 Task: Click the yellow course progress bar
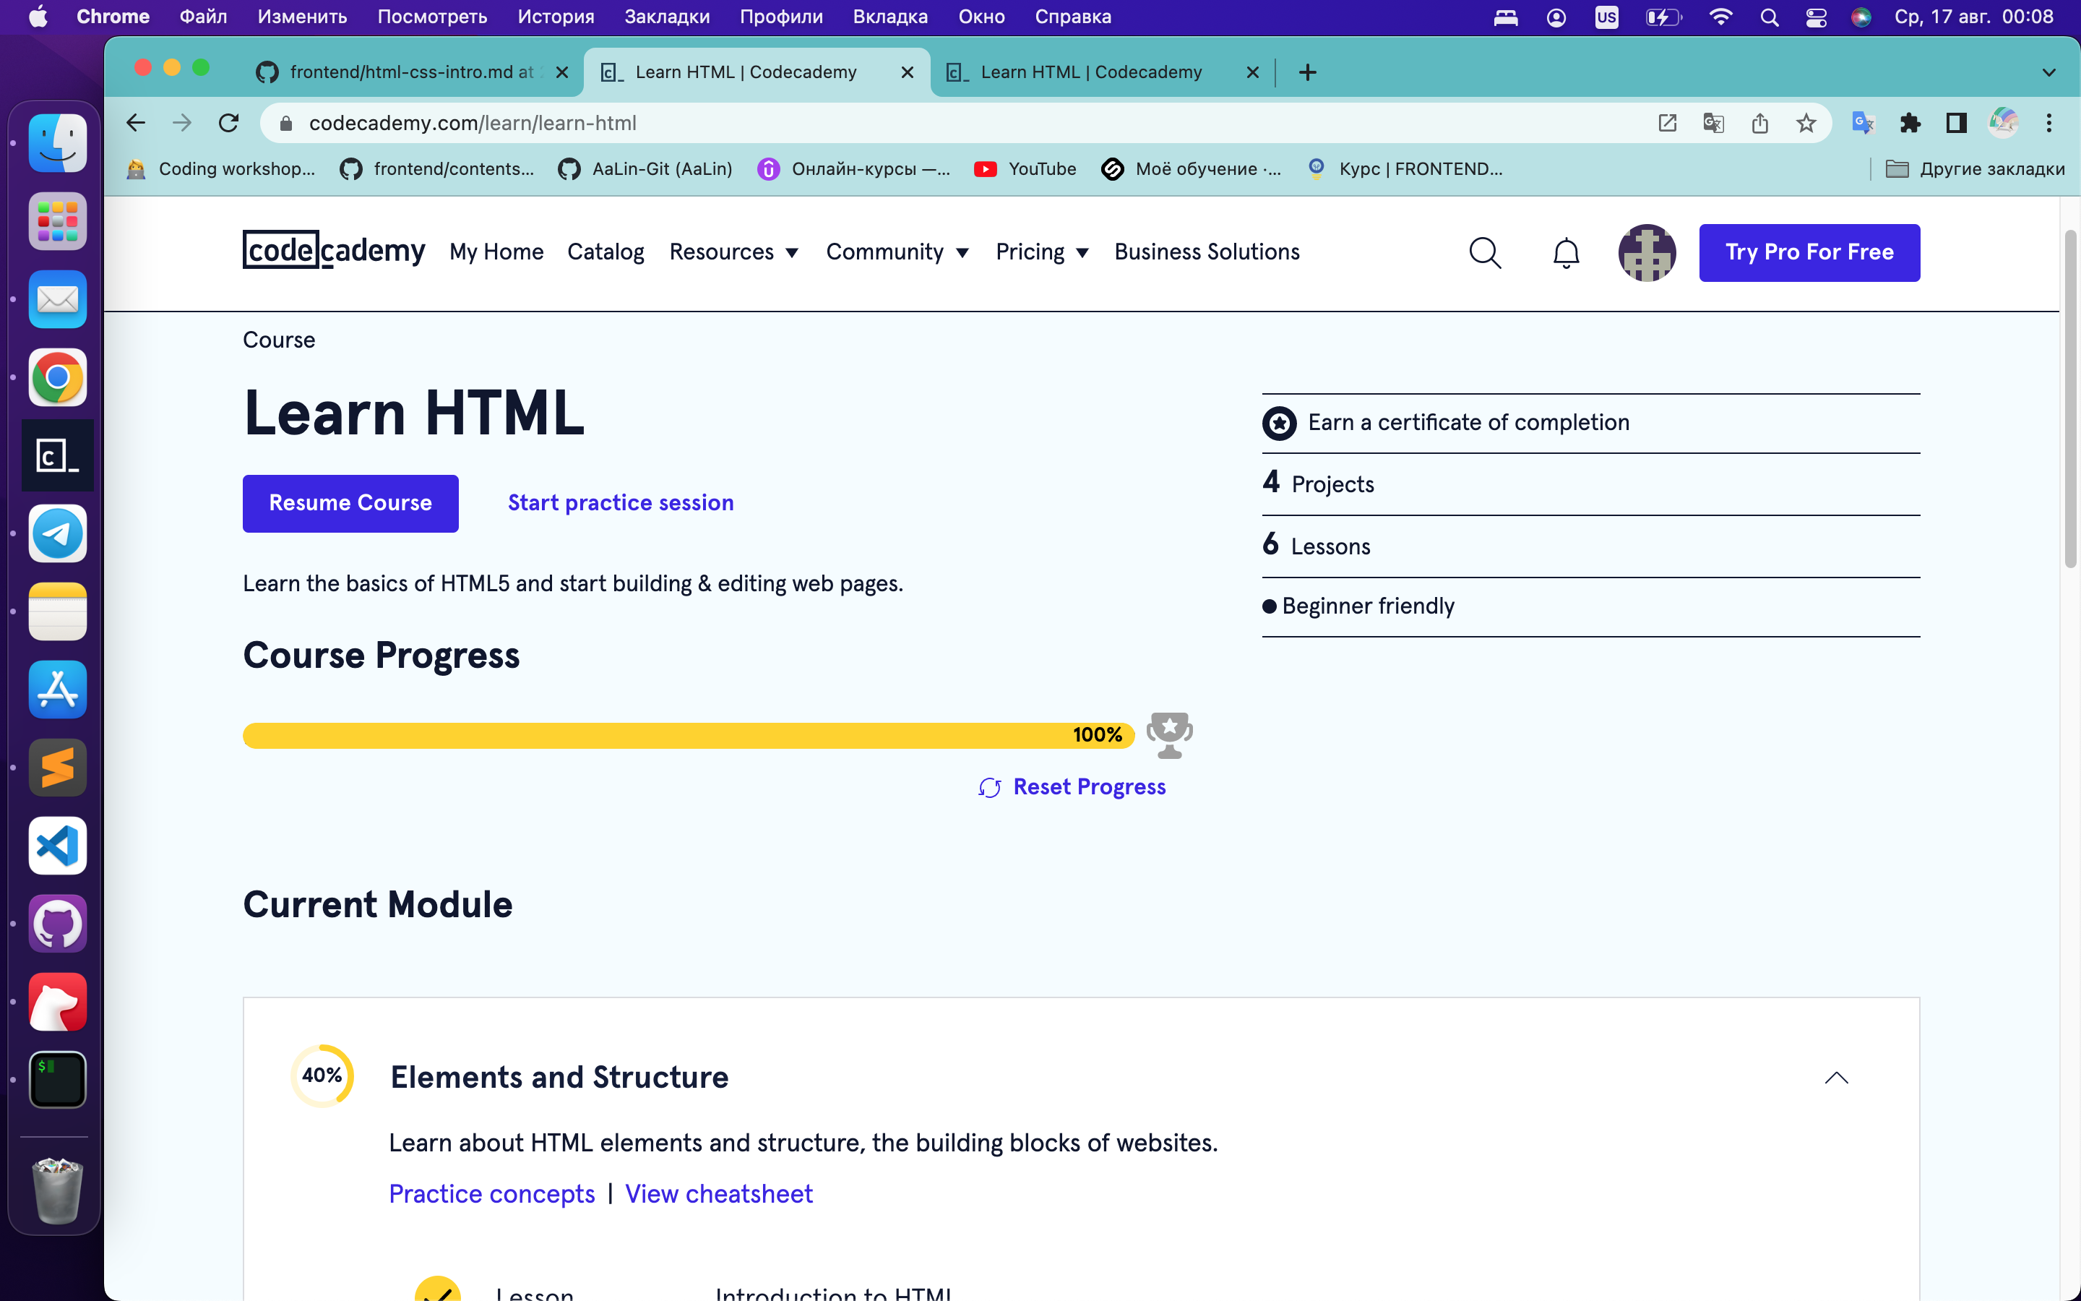[689, 735]
